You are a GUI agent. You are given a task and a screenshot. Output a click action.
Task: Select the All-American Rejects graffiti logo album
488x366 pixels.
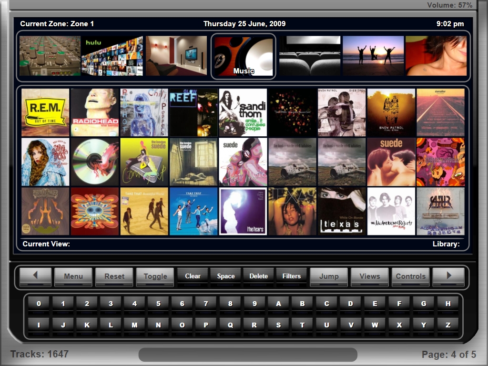(x=441, y=211)
